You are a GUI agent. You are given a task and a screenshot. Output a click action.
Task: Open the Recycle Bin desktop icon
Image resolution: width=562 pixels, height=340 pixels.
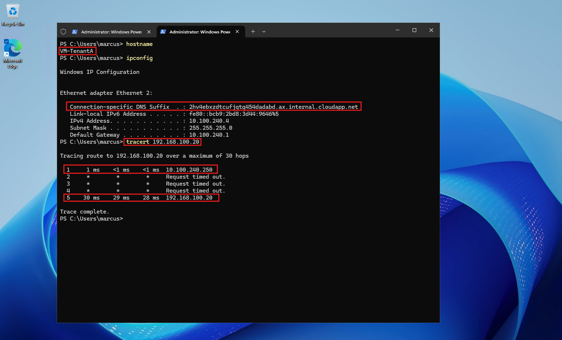point(13,15)
